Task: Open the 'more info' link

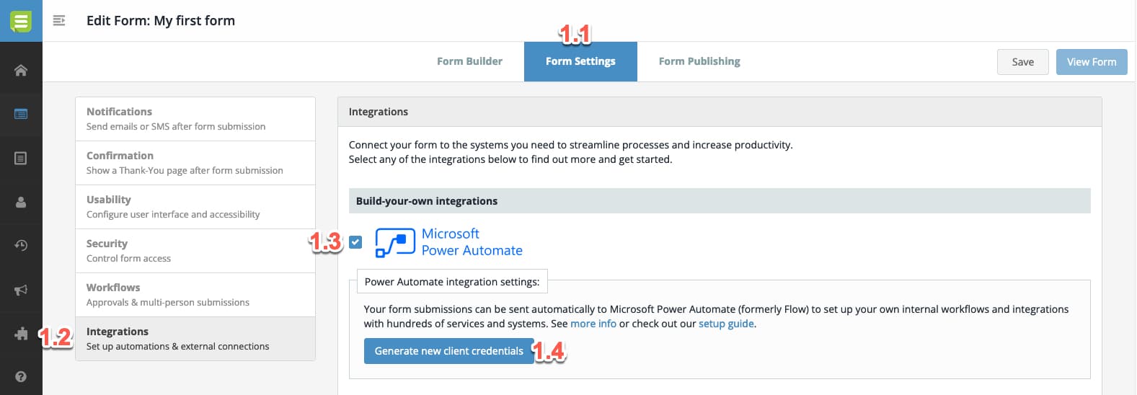Action: [x=593, y=324]
